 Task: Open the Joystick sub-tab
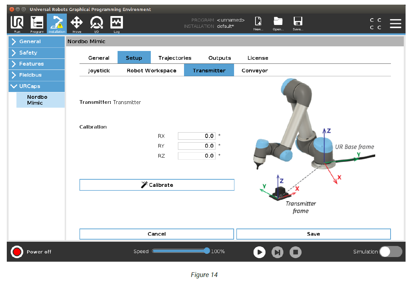(99, 71)
